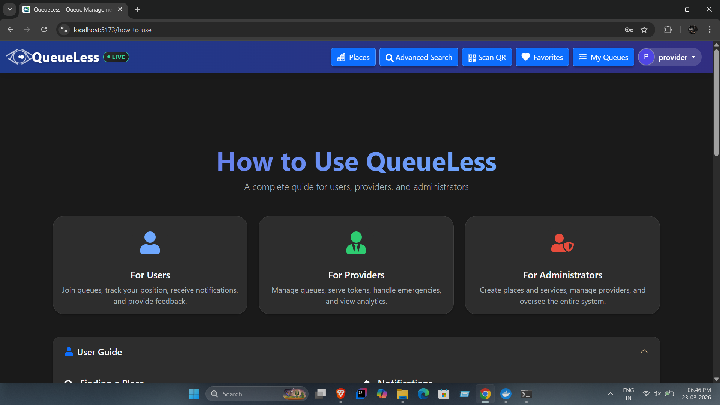Open the clock and date panel
Image resolution: width=720 pixels, height=405 pixels.
[x=697, y=394]
